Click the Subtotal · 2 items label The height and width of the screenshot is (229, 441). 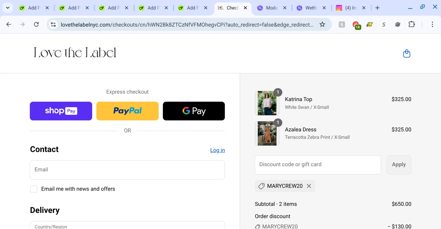coord(276,204)
